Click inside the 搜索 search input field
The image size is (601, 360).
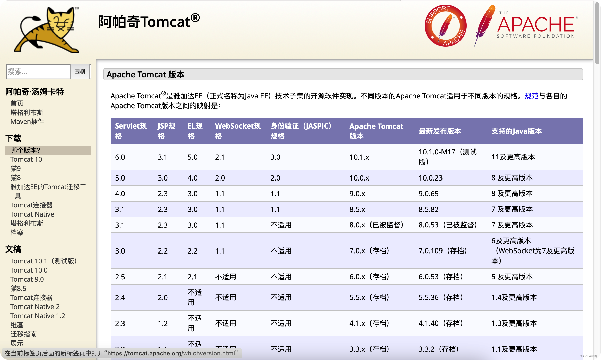click(38, 71)
